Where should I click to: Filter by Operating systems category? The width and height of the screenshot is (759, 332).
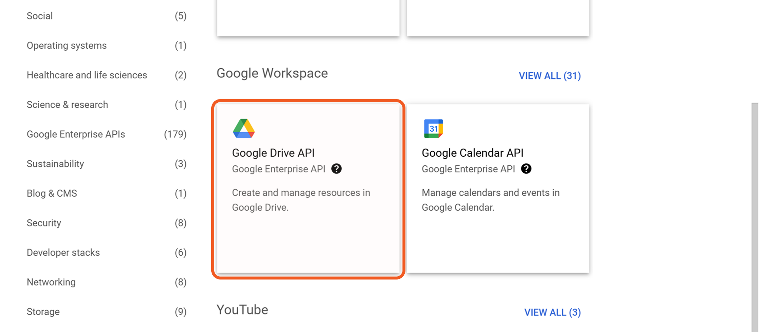pyautogui.click(x=67, y=45)
